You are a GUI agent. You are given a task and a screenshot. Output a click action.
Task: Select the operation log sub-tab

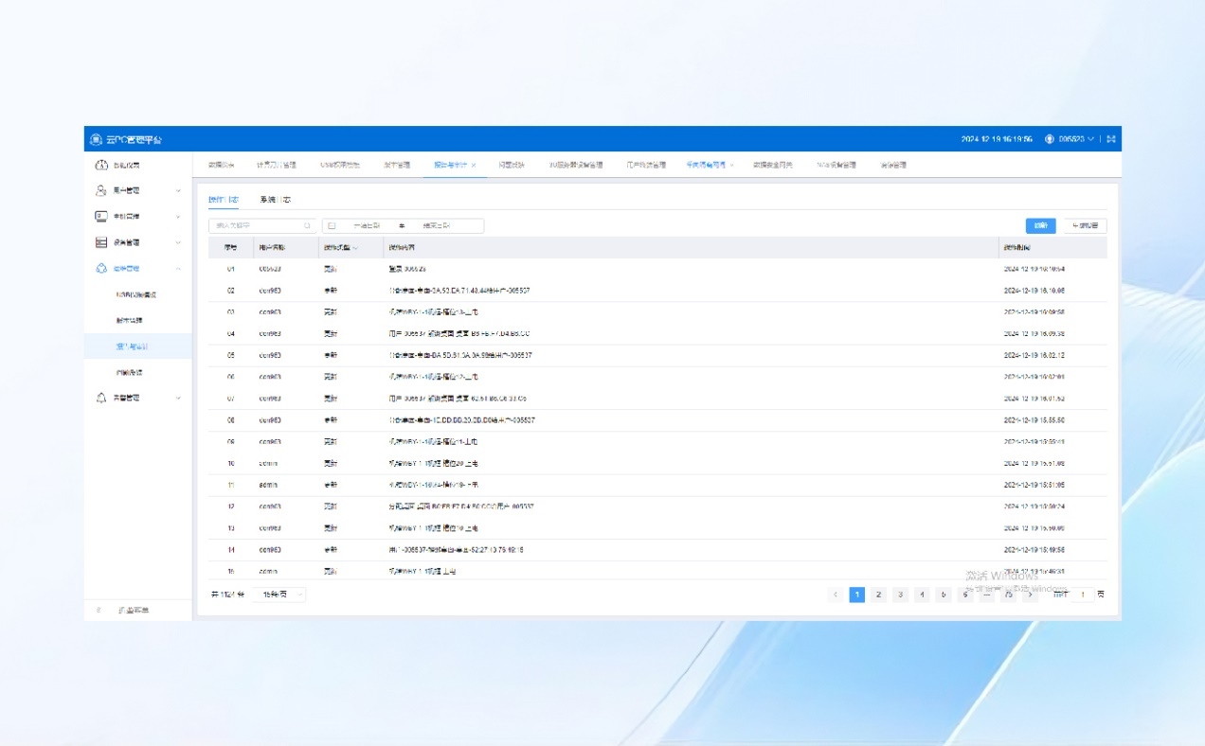[x=224, y=200]
